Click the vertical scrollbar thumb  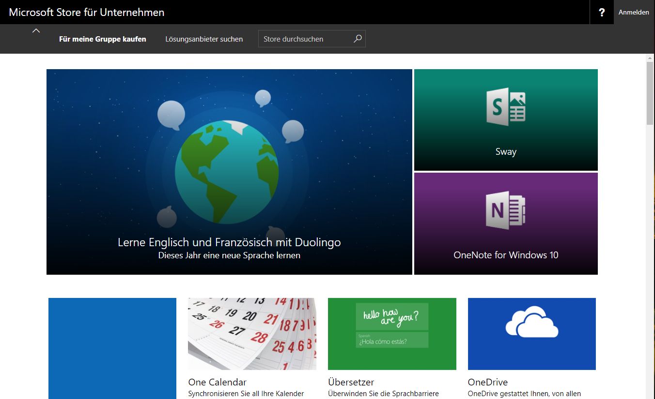(650, 94)
